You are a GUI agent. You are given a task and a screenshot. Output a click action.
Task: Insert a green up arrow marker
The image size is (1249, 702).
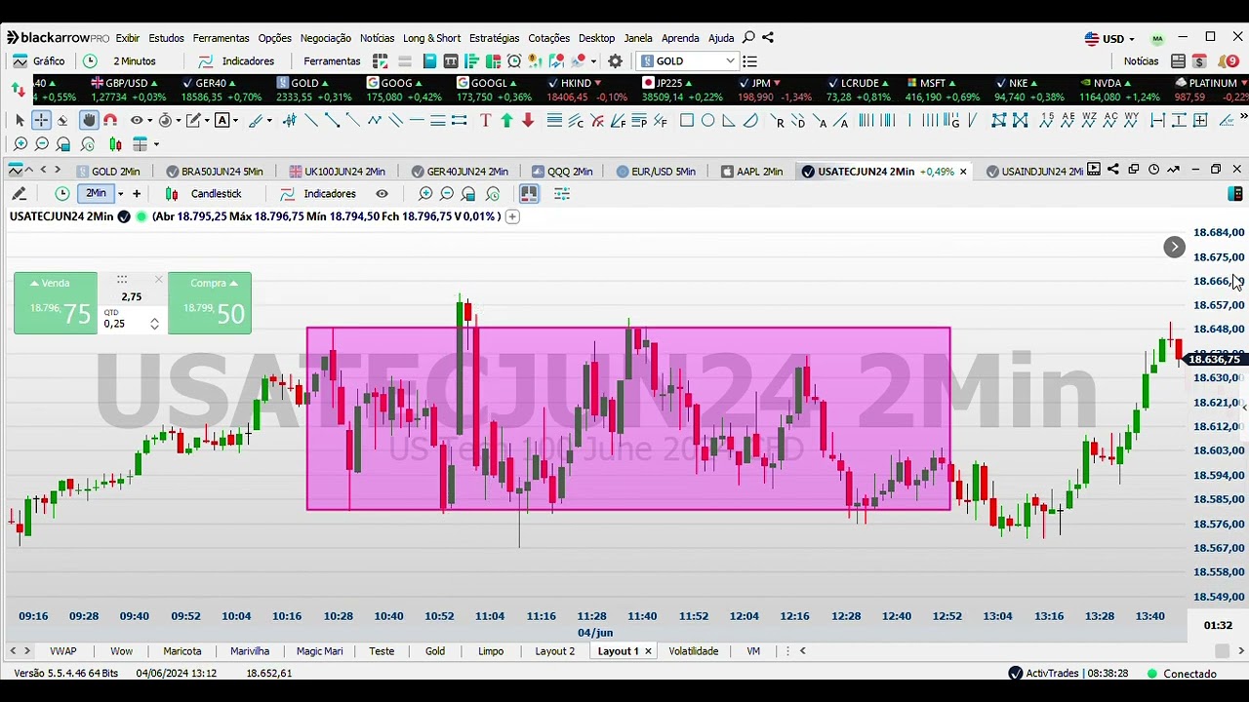[x=506, y=121]
